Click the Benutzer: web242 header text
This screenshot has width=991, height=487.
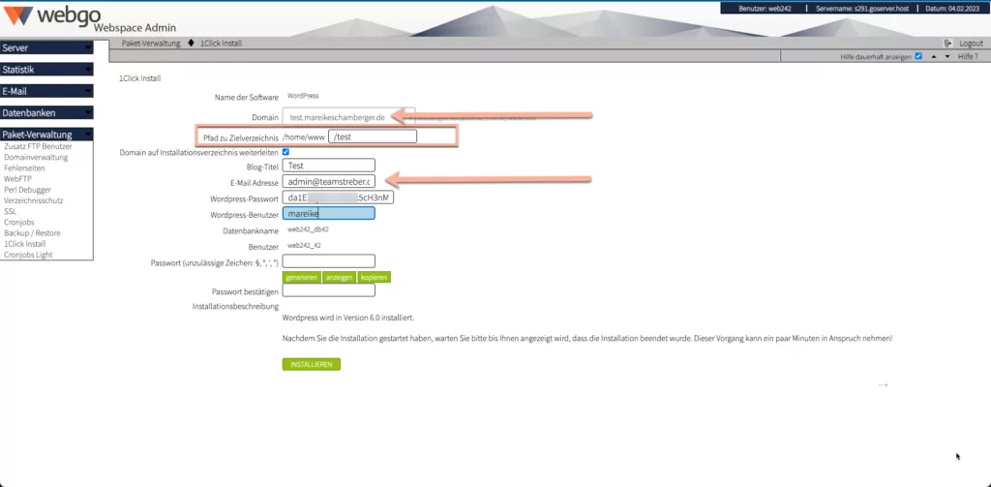[x=764, y=9]
